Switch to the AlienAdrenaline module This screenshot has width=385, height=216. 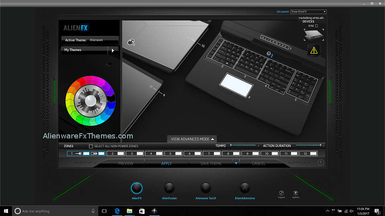pyautogui.click(x=245, y=188)
